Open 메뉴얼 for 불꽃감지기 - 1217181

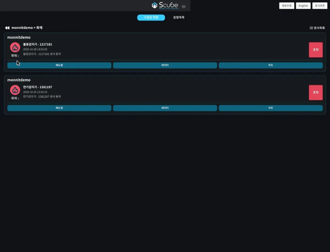59,65
